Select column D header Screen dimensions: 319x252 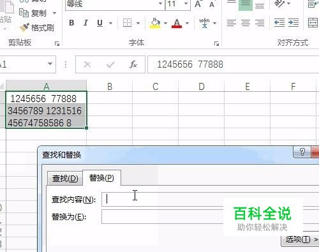coord(202,86)
